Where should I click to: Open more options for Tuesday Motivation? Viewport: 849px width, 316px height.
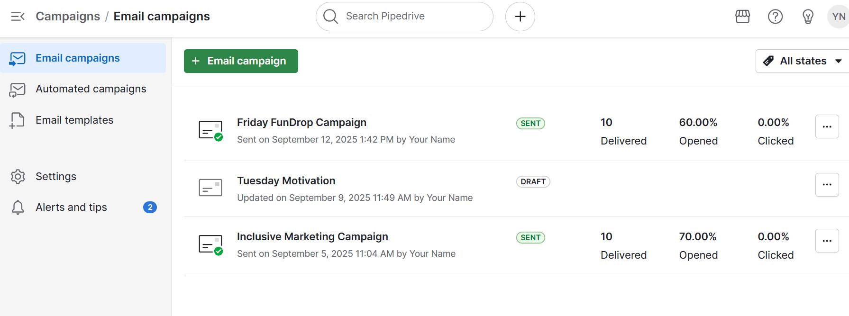(x=827, y=184)
